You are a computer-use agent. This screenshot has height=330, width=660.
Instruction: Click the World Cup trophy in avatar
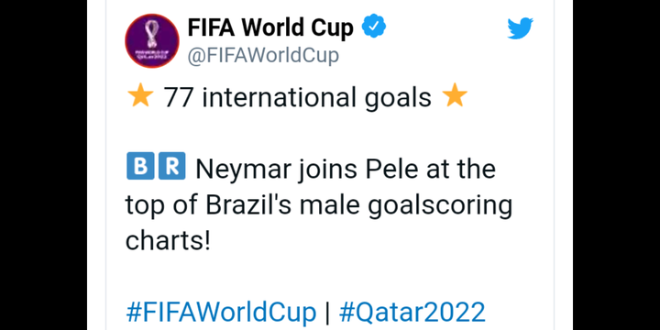point(150,36)
